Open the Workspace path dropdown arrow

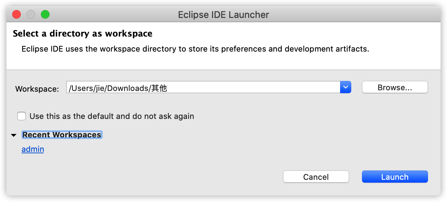(x=345, y=87)
